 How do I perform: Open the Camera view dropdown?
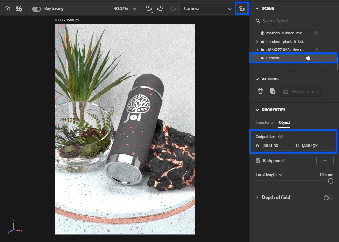[207, 9]
